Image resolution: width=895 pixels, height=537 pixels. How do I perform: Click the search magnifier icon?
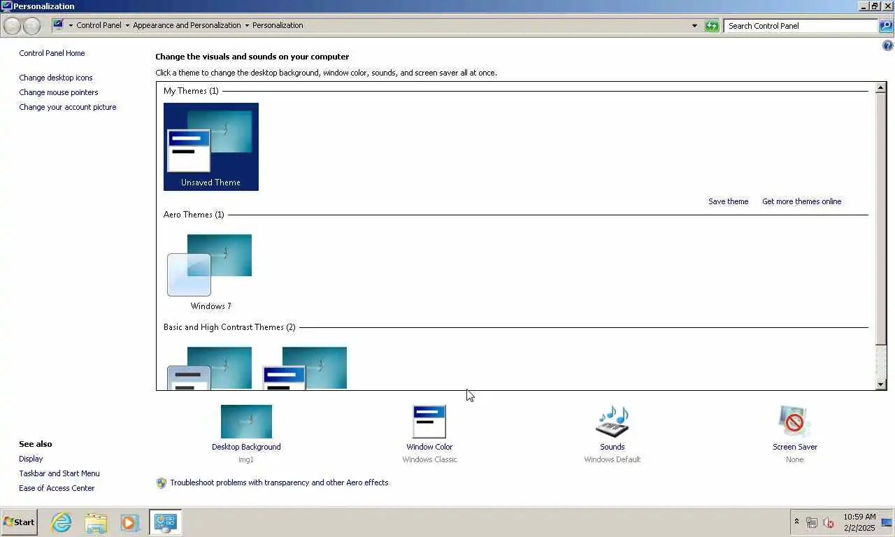886,26
